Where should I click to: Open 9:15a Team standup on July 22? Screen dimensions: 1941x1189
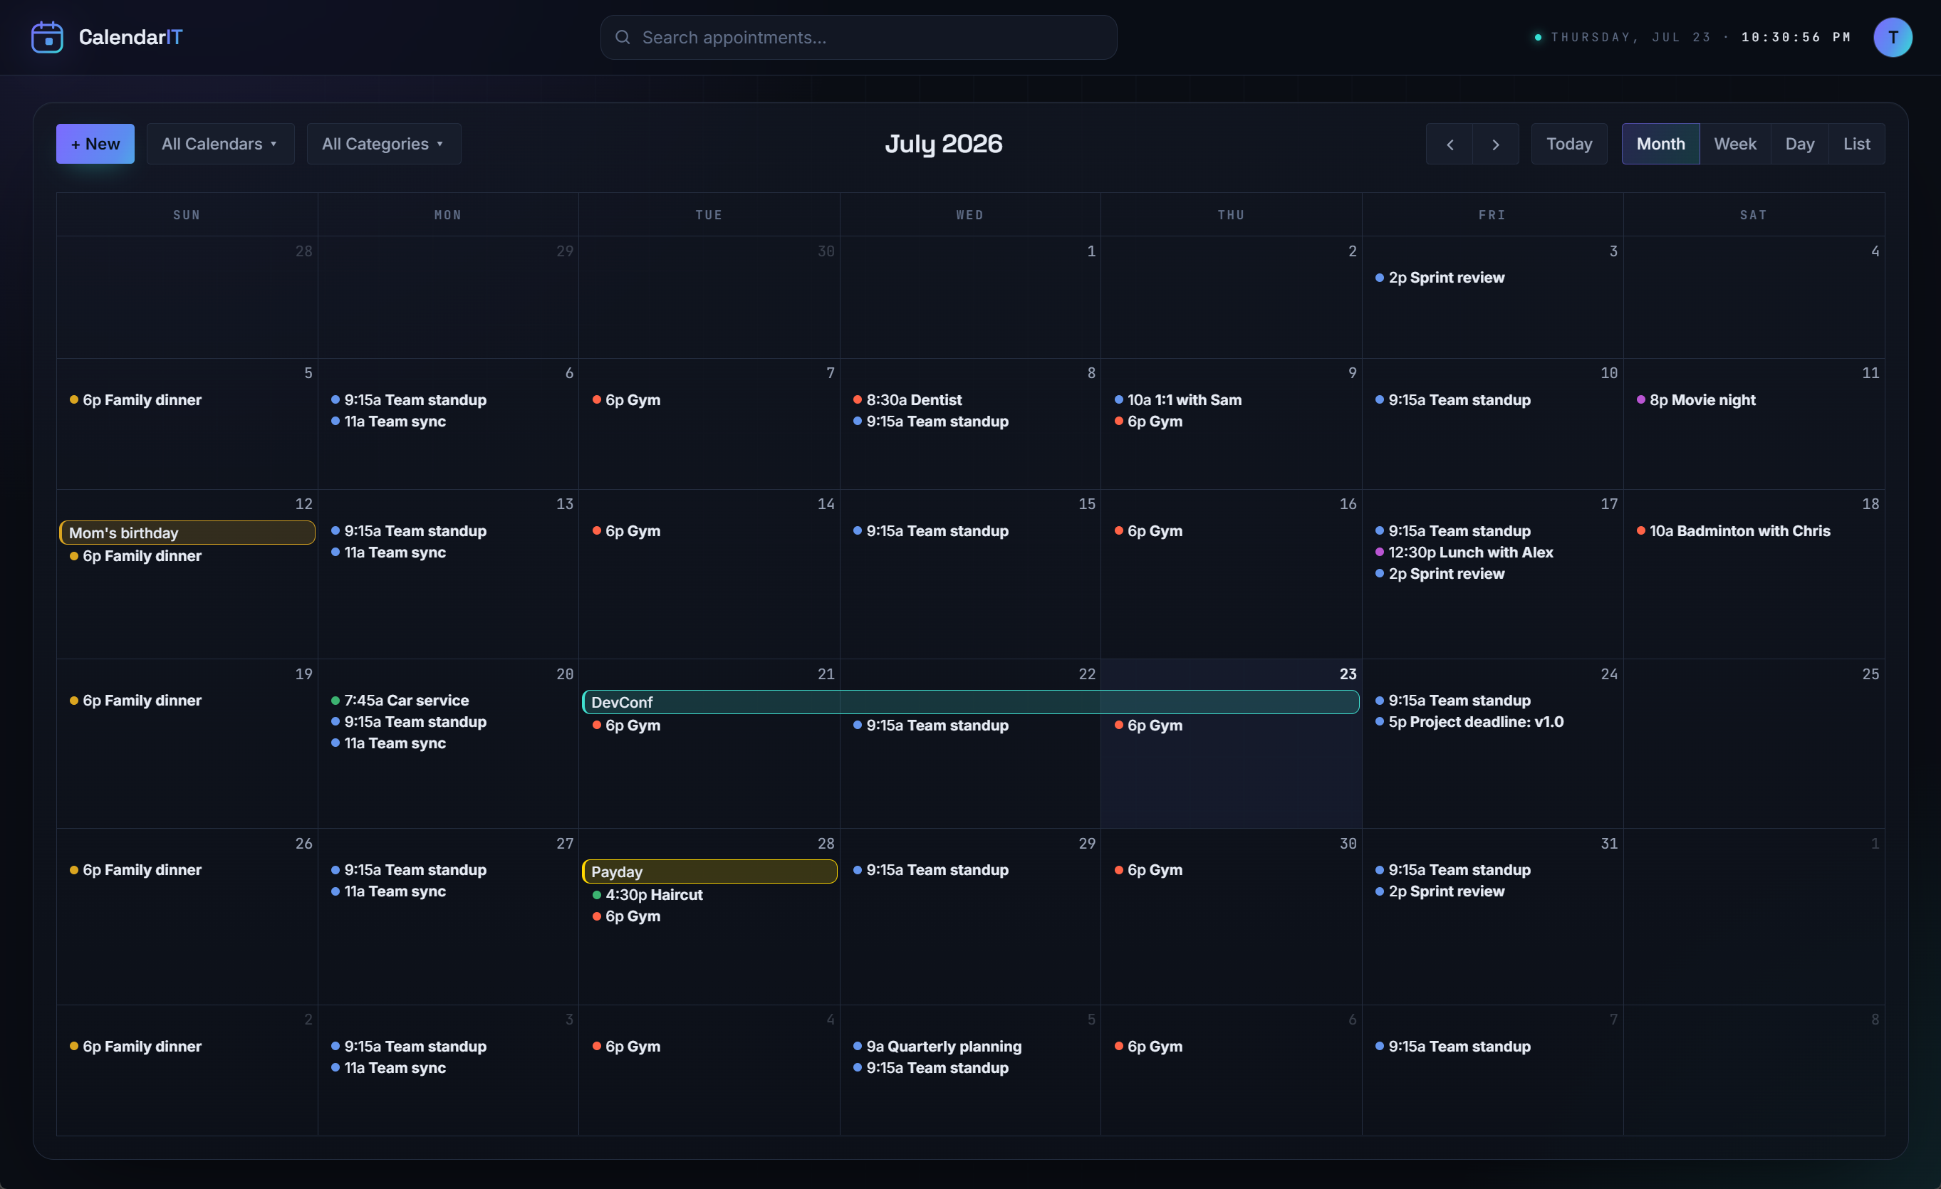931,726
